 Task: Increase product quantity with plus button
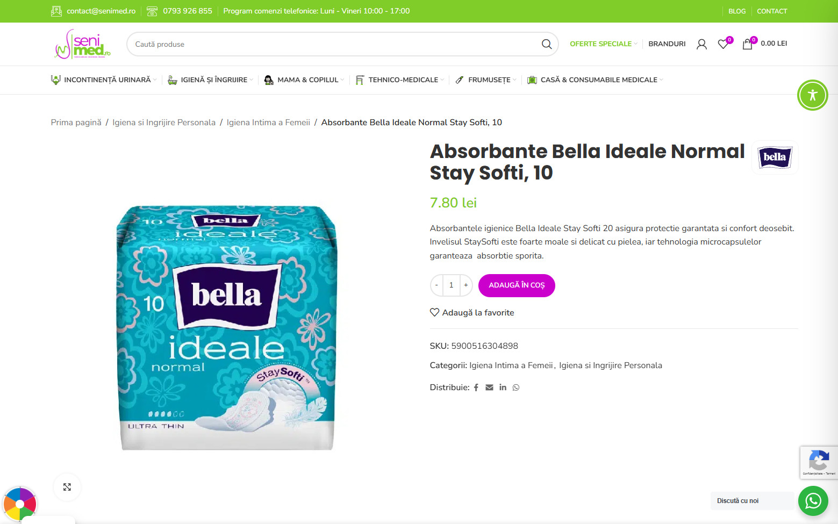(466, 285)
